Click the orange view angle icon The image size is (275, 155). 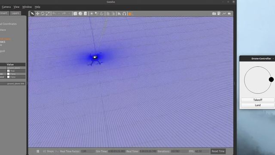(130, 14)
